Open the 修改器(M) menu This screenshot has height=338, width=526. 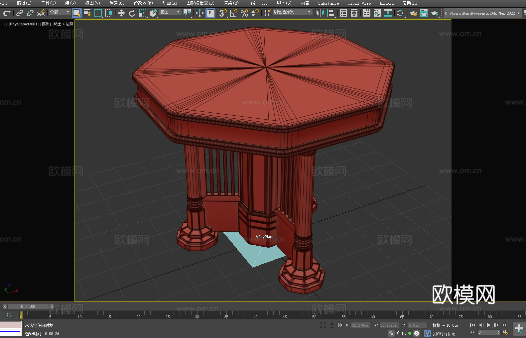pyautogui.click(x=143, y=3)
